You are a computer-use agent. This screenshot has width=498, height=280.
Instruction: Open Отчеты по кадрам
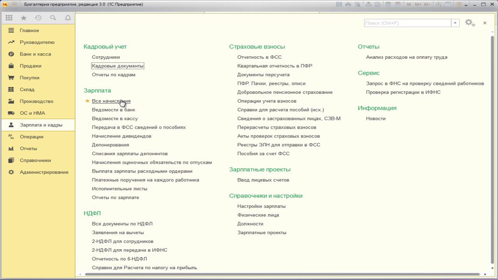click(114, 75)
